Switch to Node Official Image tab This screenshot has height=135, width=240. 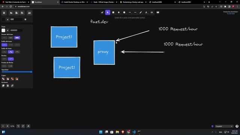[x=104, y=2]
